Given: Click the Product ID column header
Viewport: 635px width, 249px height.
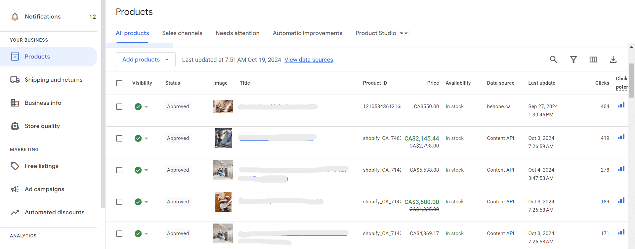Looking at the screenshot, I should tap(375, 83).
